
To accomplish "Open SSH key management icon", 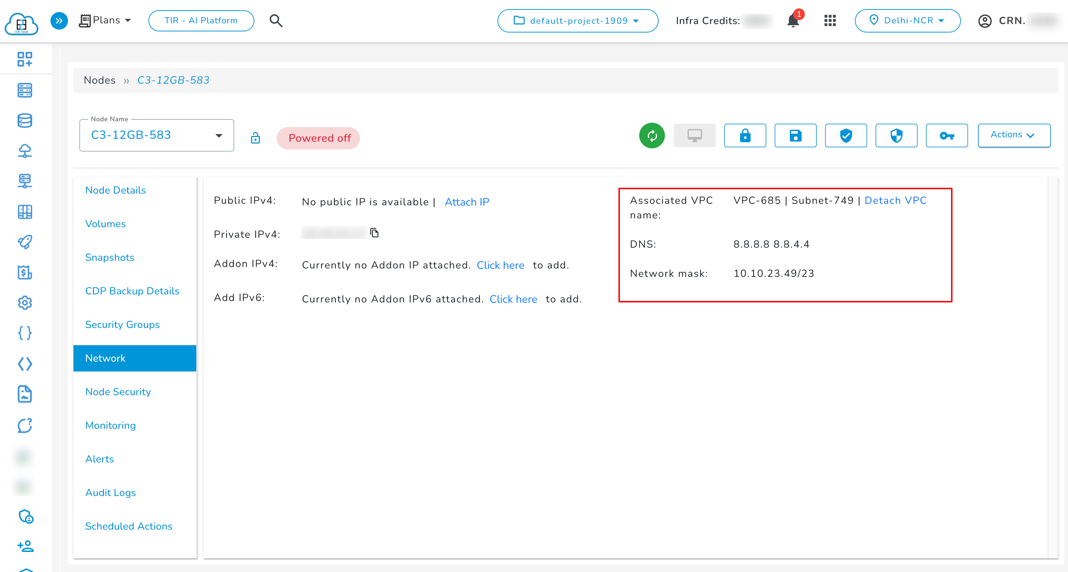I will pos(947,136).
